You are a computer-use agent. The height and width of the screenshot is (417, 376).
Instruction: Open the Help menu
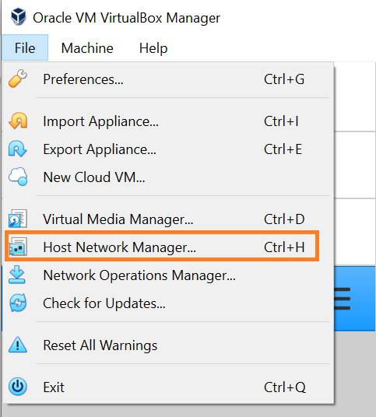coord(153,48)
